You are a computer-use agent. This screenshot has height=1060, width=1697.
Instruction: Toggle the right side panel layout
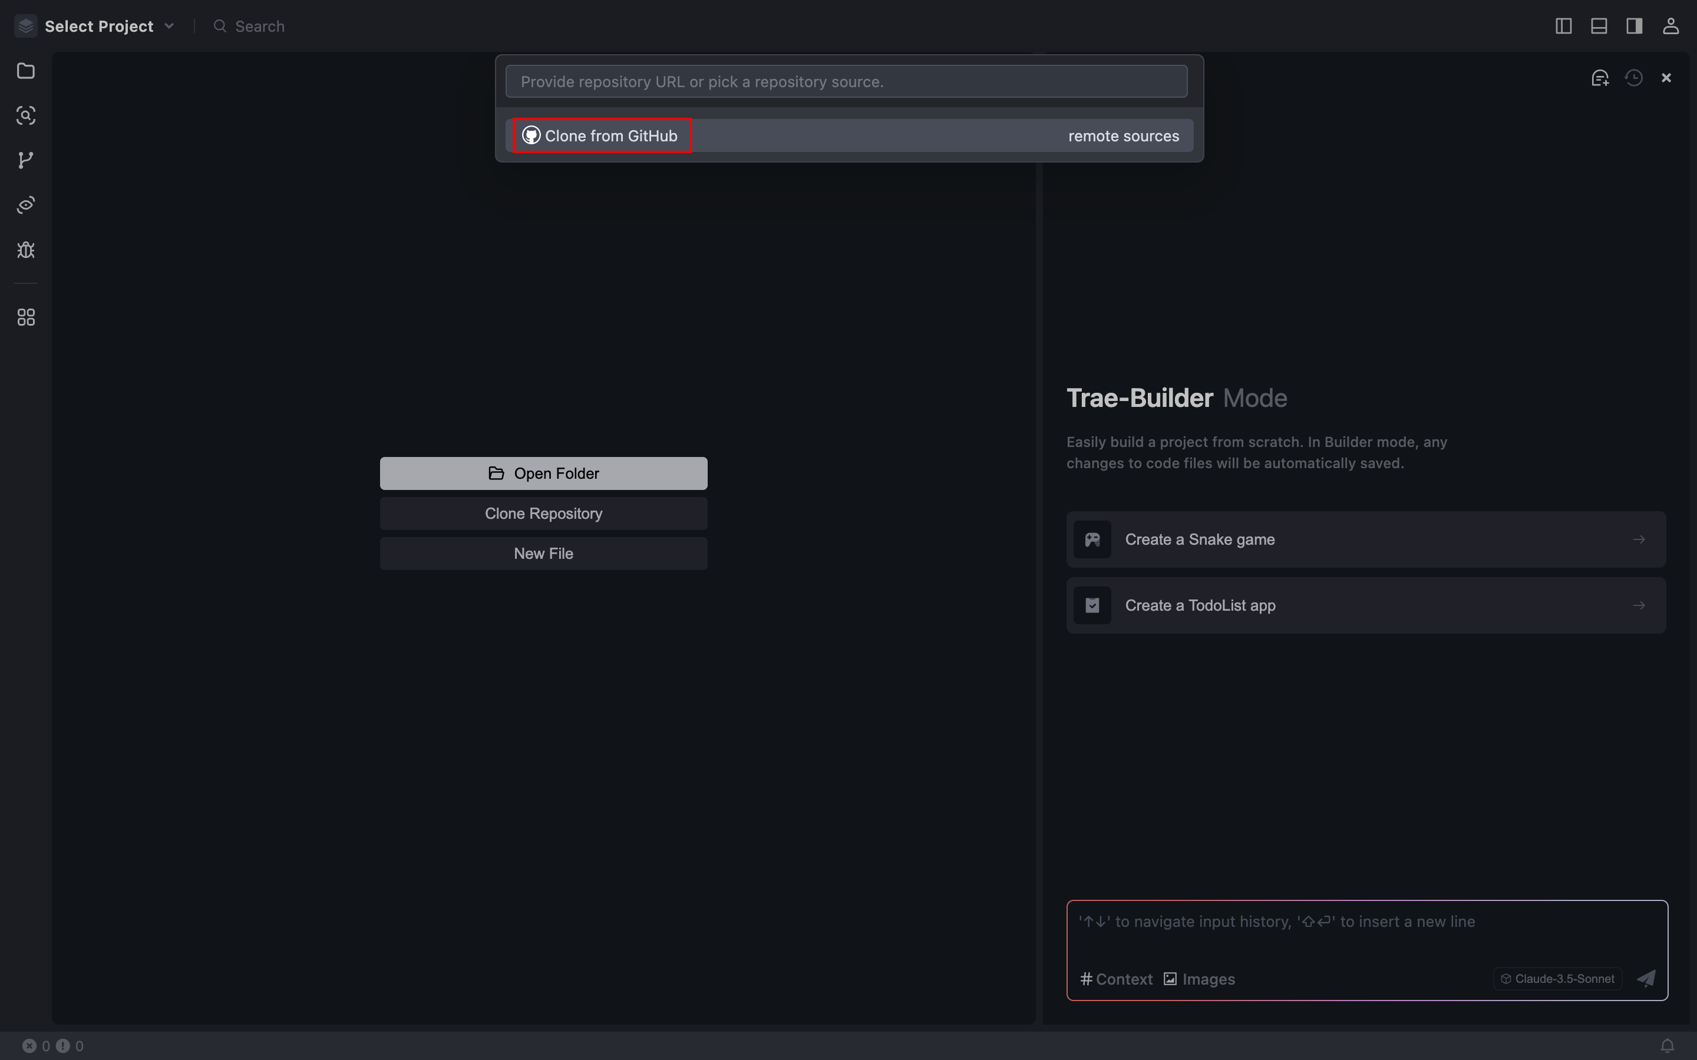point(1634,26)
